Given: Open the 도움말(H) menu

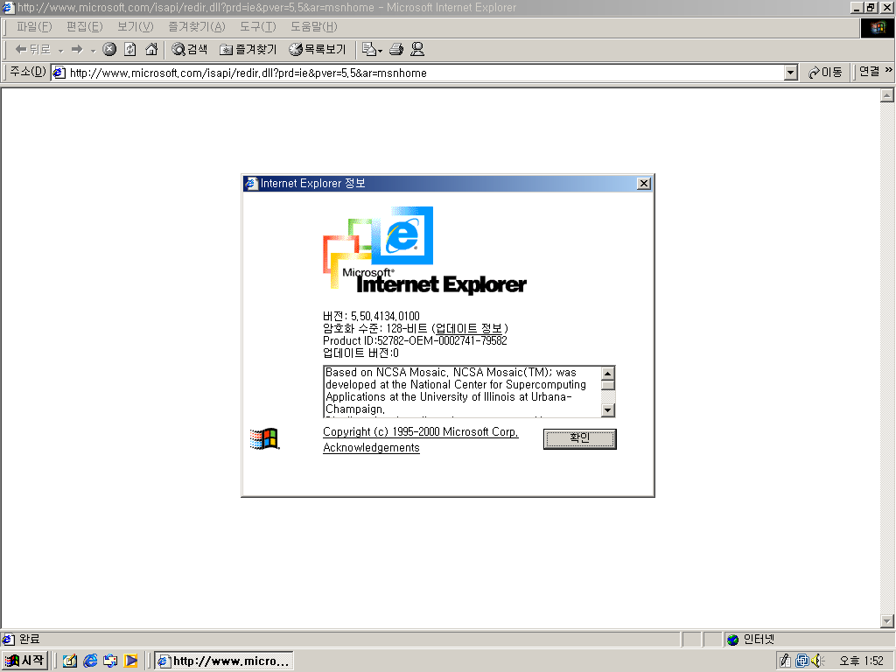Looking at the screenshot, I should 314,27.
